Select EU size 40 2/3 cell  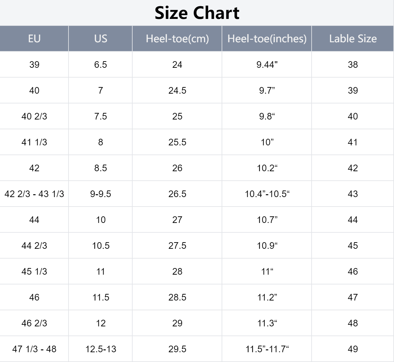(x=34, y=116)
